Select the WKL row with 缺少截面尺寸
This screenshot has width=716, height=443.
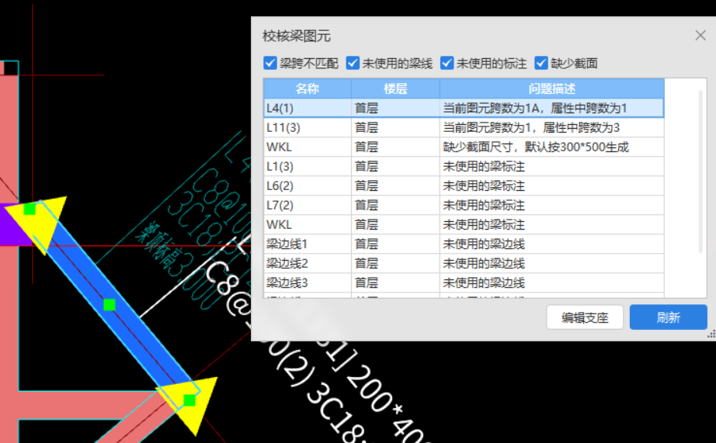[464, 147]
